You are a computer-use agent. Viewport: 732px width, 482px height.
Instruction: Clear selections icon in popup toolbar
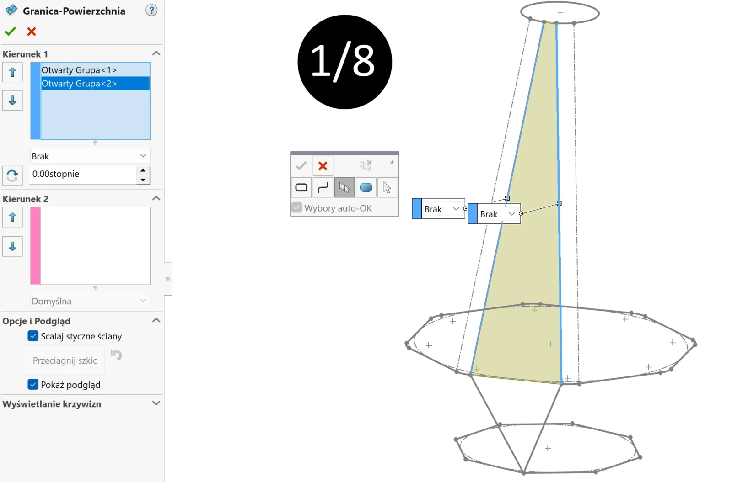coord(366,165)
